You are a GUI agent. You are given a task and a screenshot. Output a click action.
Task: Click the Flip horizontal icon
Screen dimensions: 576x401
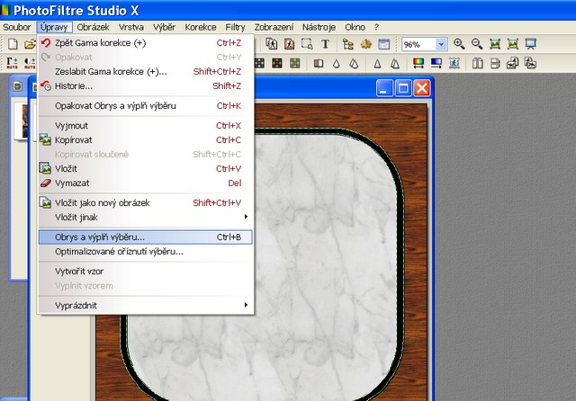pyautogui.click(x=477, y=64)
